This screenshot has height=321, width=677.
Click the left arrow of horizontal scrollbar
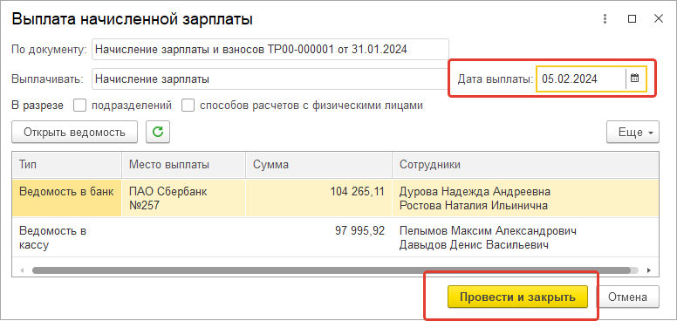pyautogui.click(x=22, y=270)
